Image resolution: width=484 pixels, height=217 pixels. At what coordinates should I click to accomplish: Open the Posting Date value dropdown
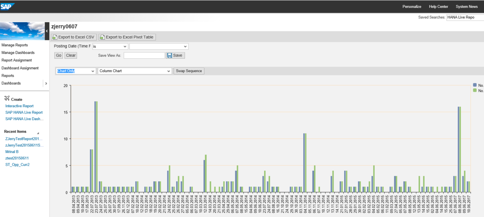click(159, 46)
